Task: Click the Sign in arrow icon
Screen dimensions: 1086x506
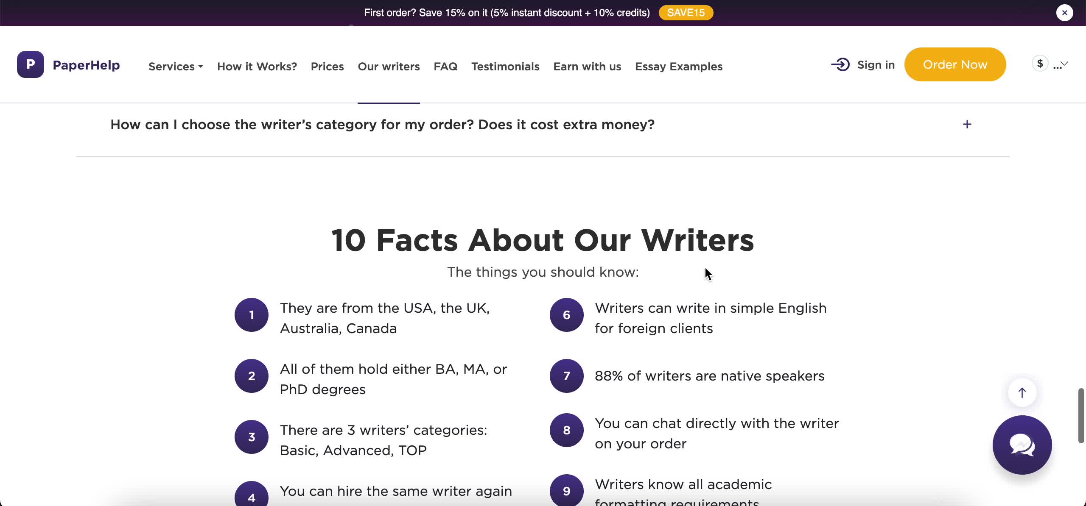Action: point(840,64)
